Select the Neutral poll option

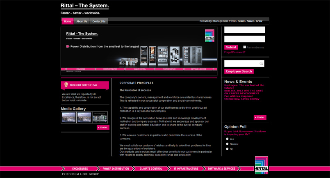(x=227, y=144)
